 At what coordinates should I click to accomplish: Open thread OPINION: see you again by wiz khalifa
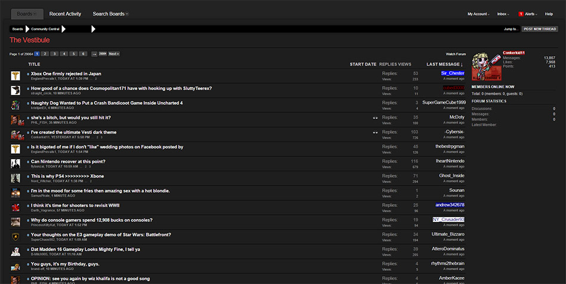point(90,279)
